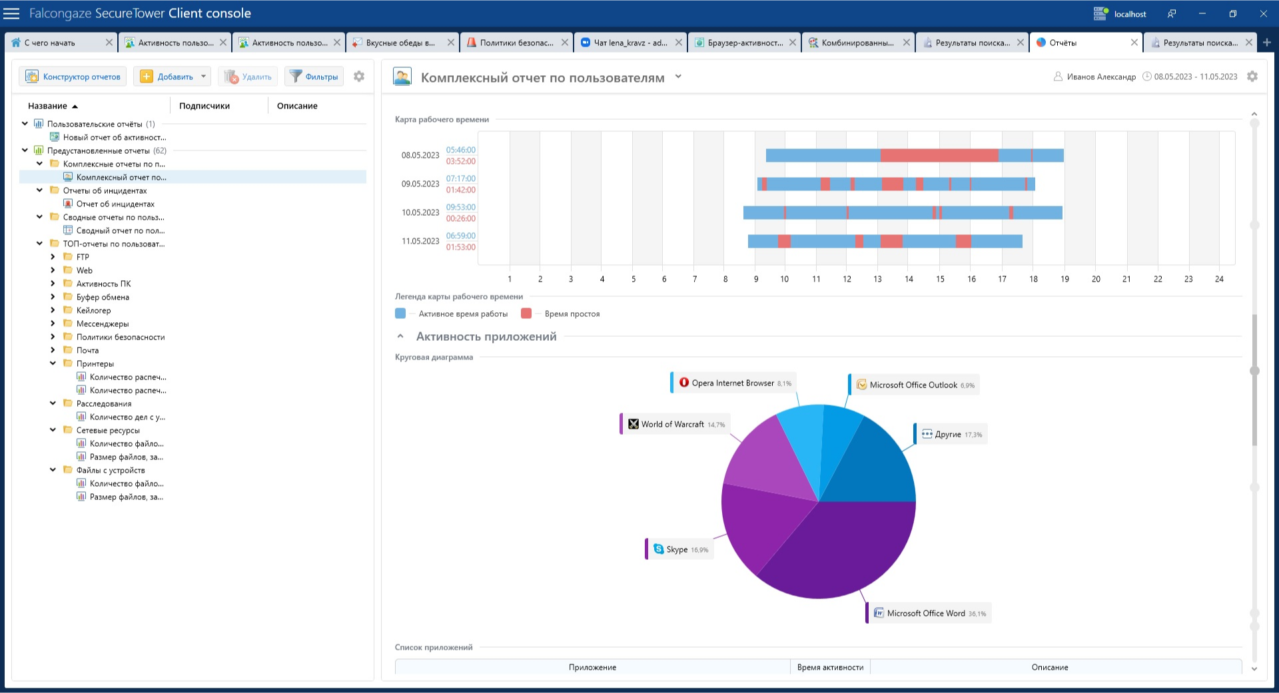The image size is (1279, 693).
Task: Click the plus icon to add new tab
Action: (x=1267, y=43)
